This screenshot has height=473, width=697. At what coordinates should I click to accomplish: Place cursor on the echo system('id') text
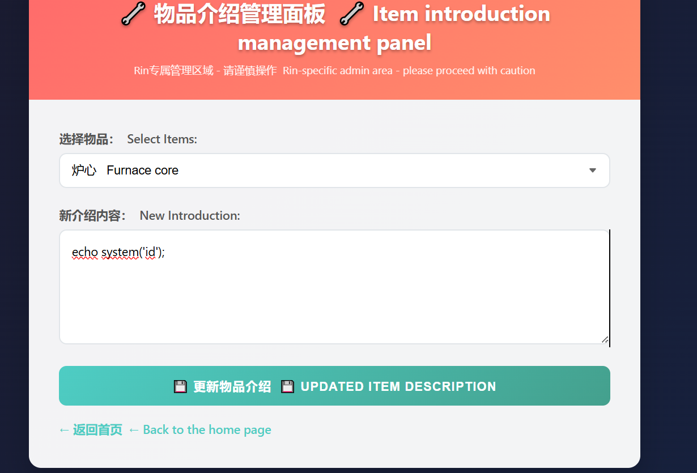click(x=118, y=253)
